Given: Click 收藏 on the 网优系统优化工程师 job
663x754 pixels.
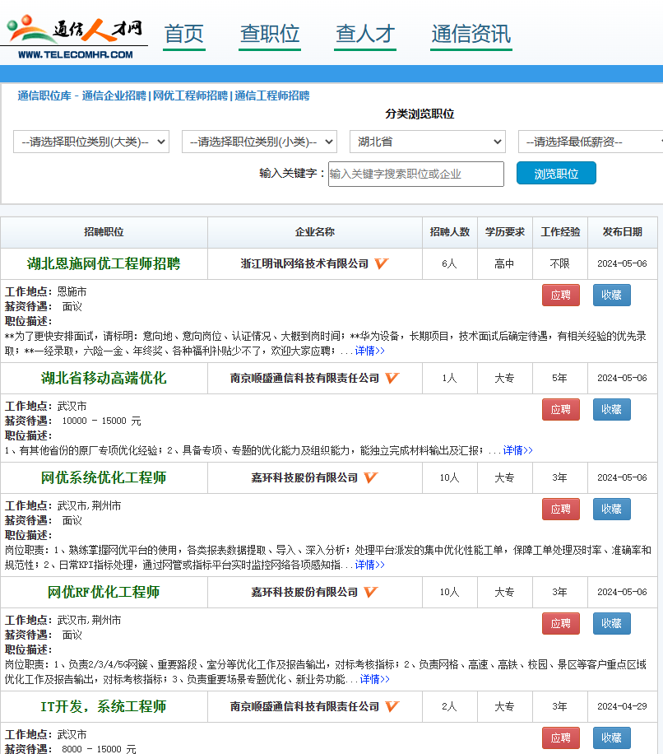Looking at the screenshot, I should point(611,509).
